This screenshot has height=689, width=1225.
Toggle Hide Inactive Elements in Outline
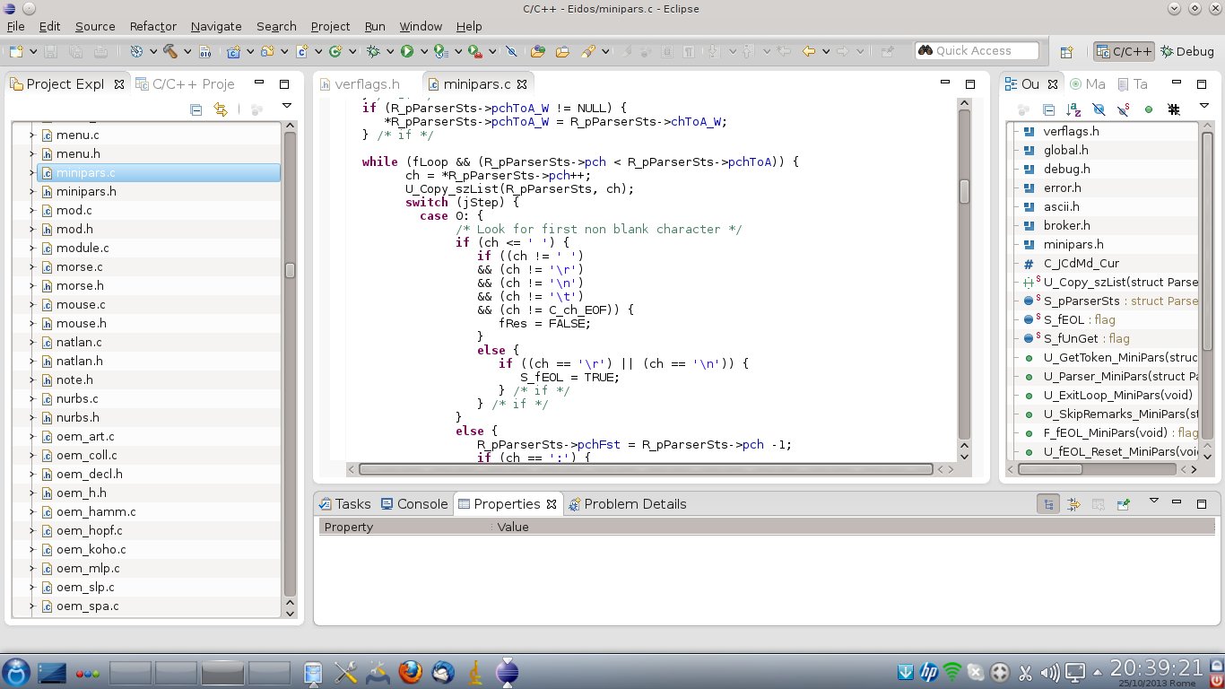click(1174, 109)
